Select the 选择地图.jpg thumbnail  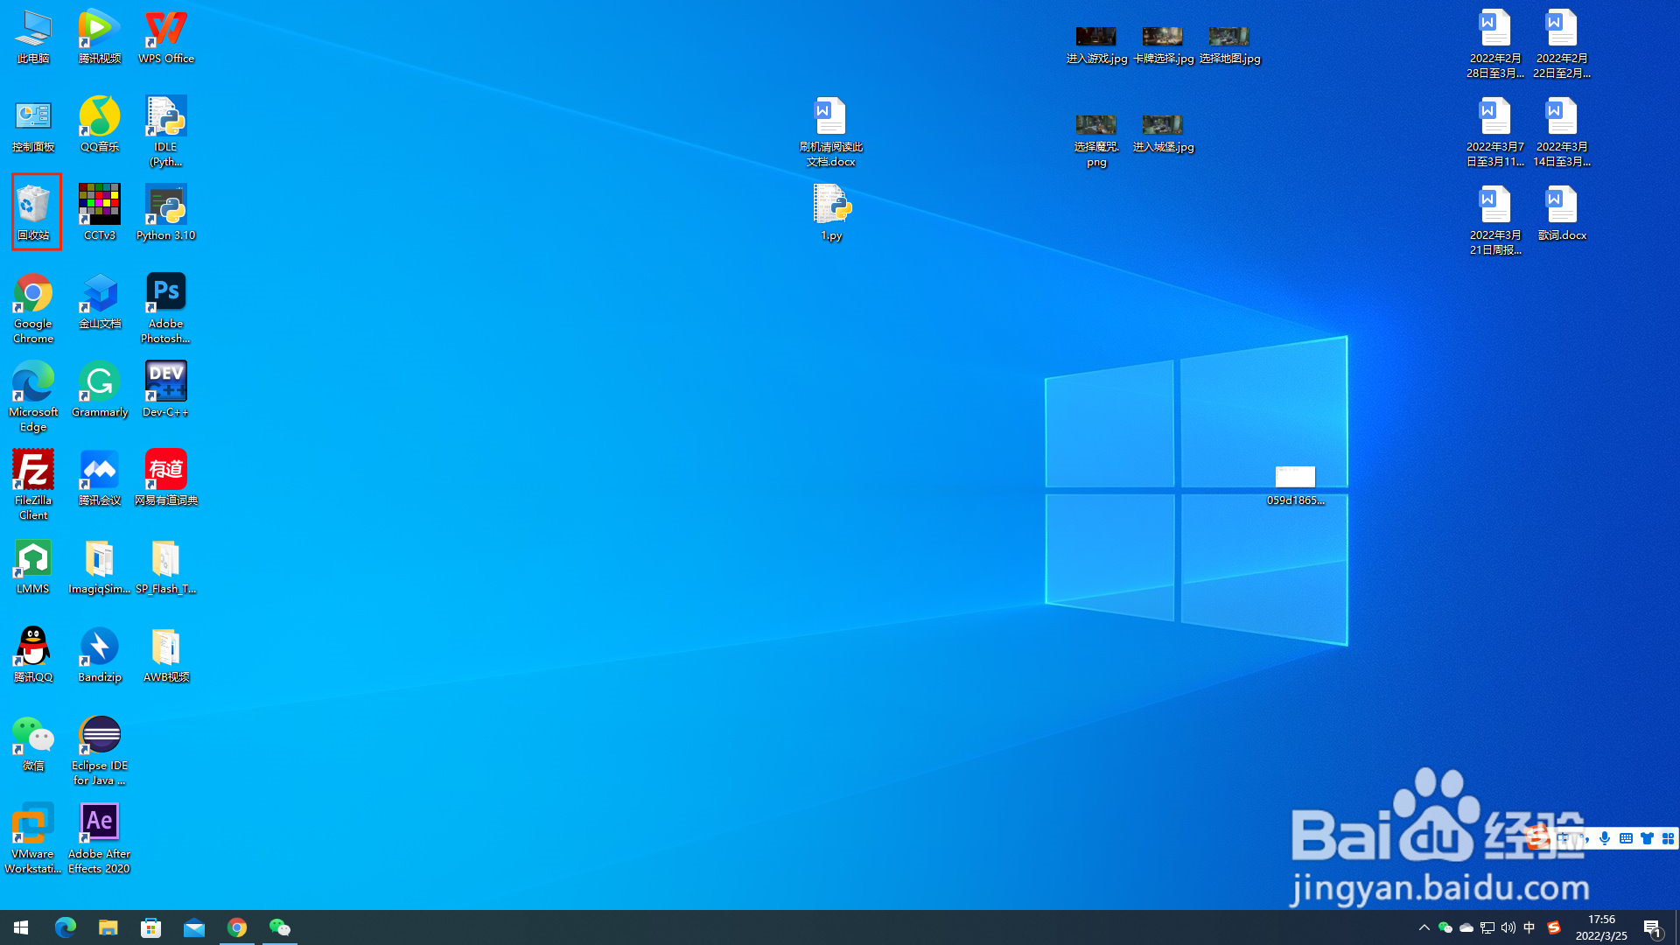pos(1229,45)
